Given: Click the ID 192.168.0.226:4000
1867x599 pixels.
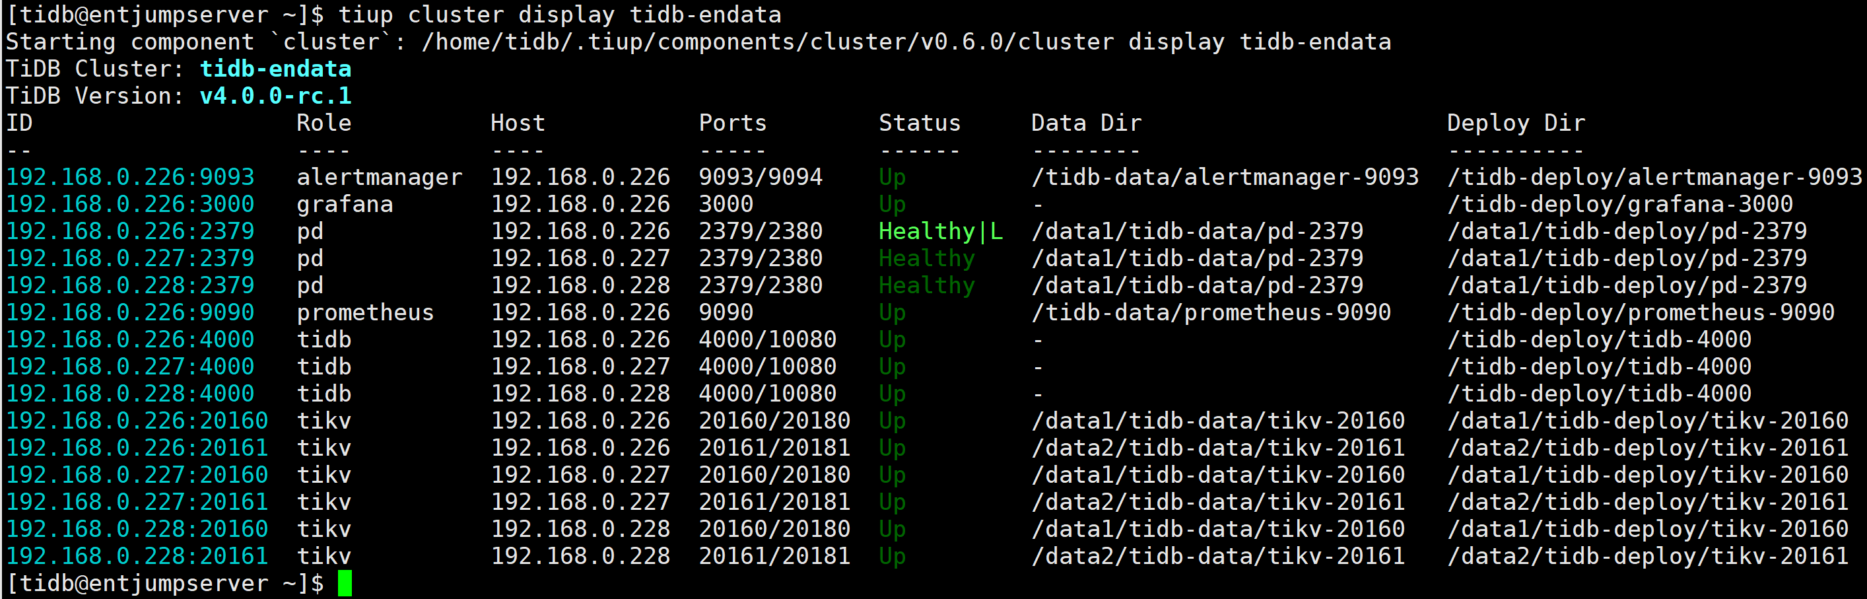Looking at the screenshot, I should click(x=131, y=339).
